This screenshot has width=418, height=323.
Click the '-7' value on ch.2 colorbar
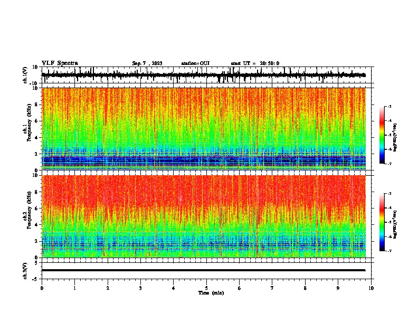(389, 251)
